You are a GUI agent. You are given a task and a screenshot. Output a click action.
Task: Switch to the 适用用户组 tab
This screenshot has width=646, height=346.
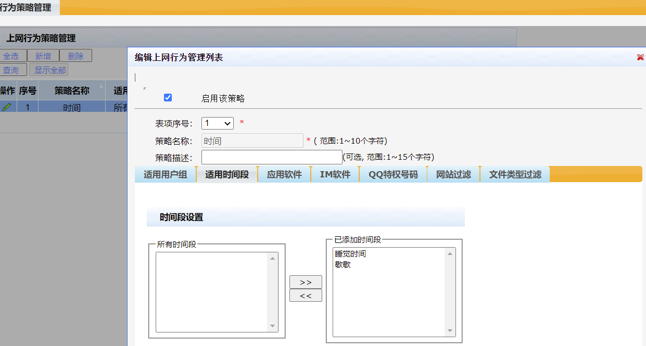click(166, 175)
